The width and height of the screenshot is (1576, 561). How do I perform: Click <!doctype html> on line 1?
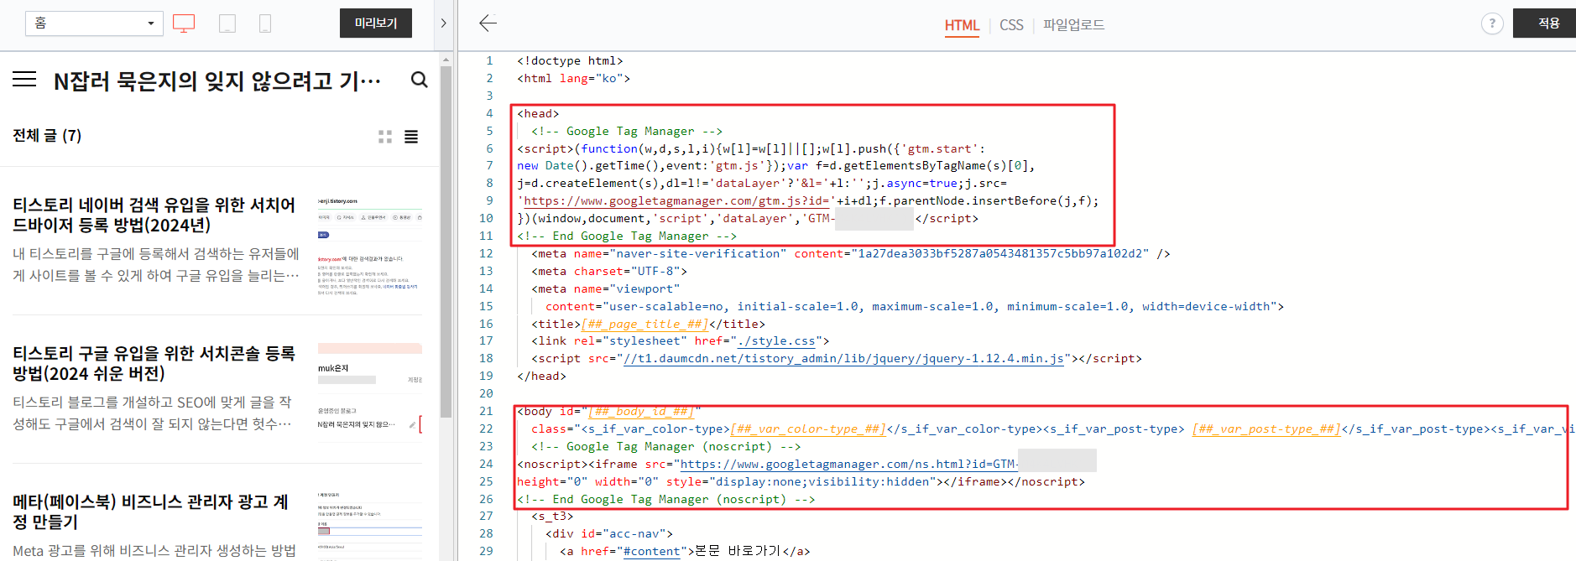pyautogui.click(x=570, y=60)
